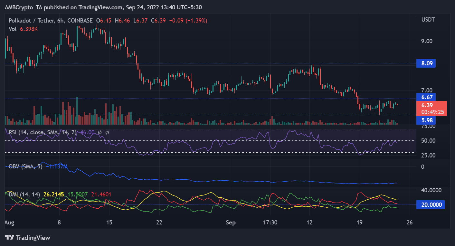This screenshot has width=455, height=246.
Task: Click the Sep date label on time axis
Action: (x=231, y=222)
